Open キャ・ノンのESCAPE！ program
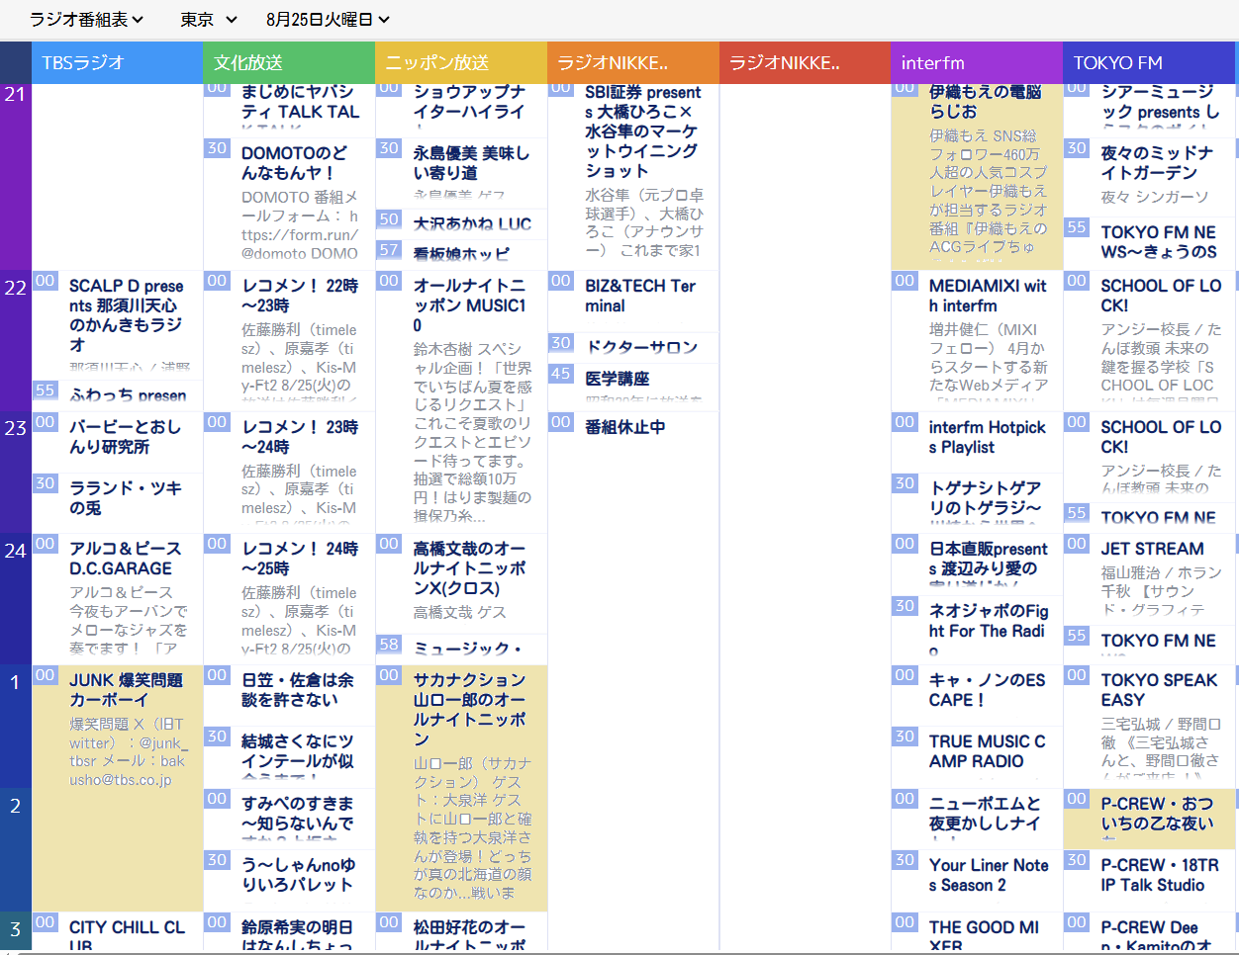The width and height of the screenshot is (1239, 955). coord(977,695)
